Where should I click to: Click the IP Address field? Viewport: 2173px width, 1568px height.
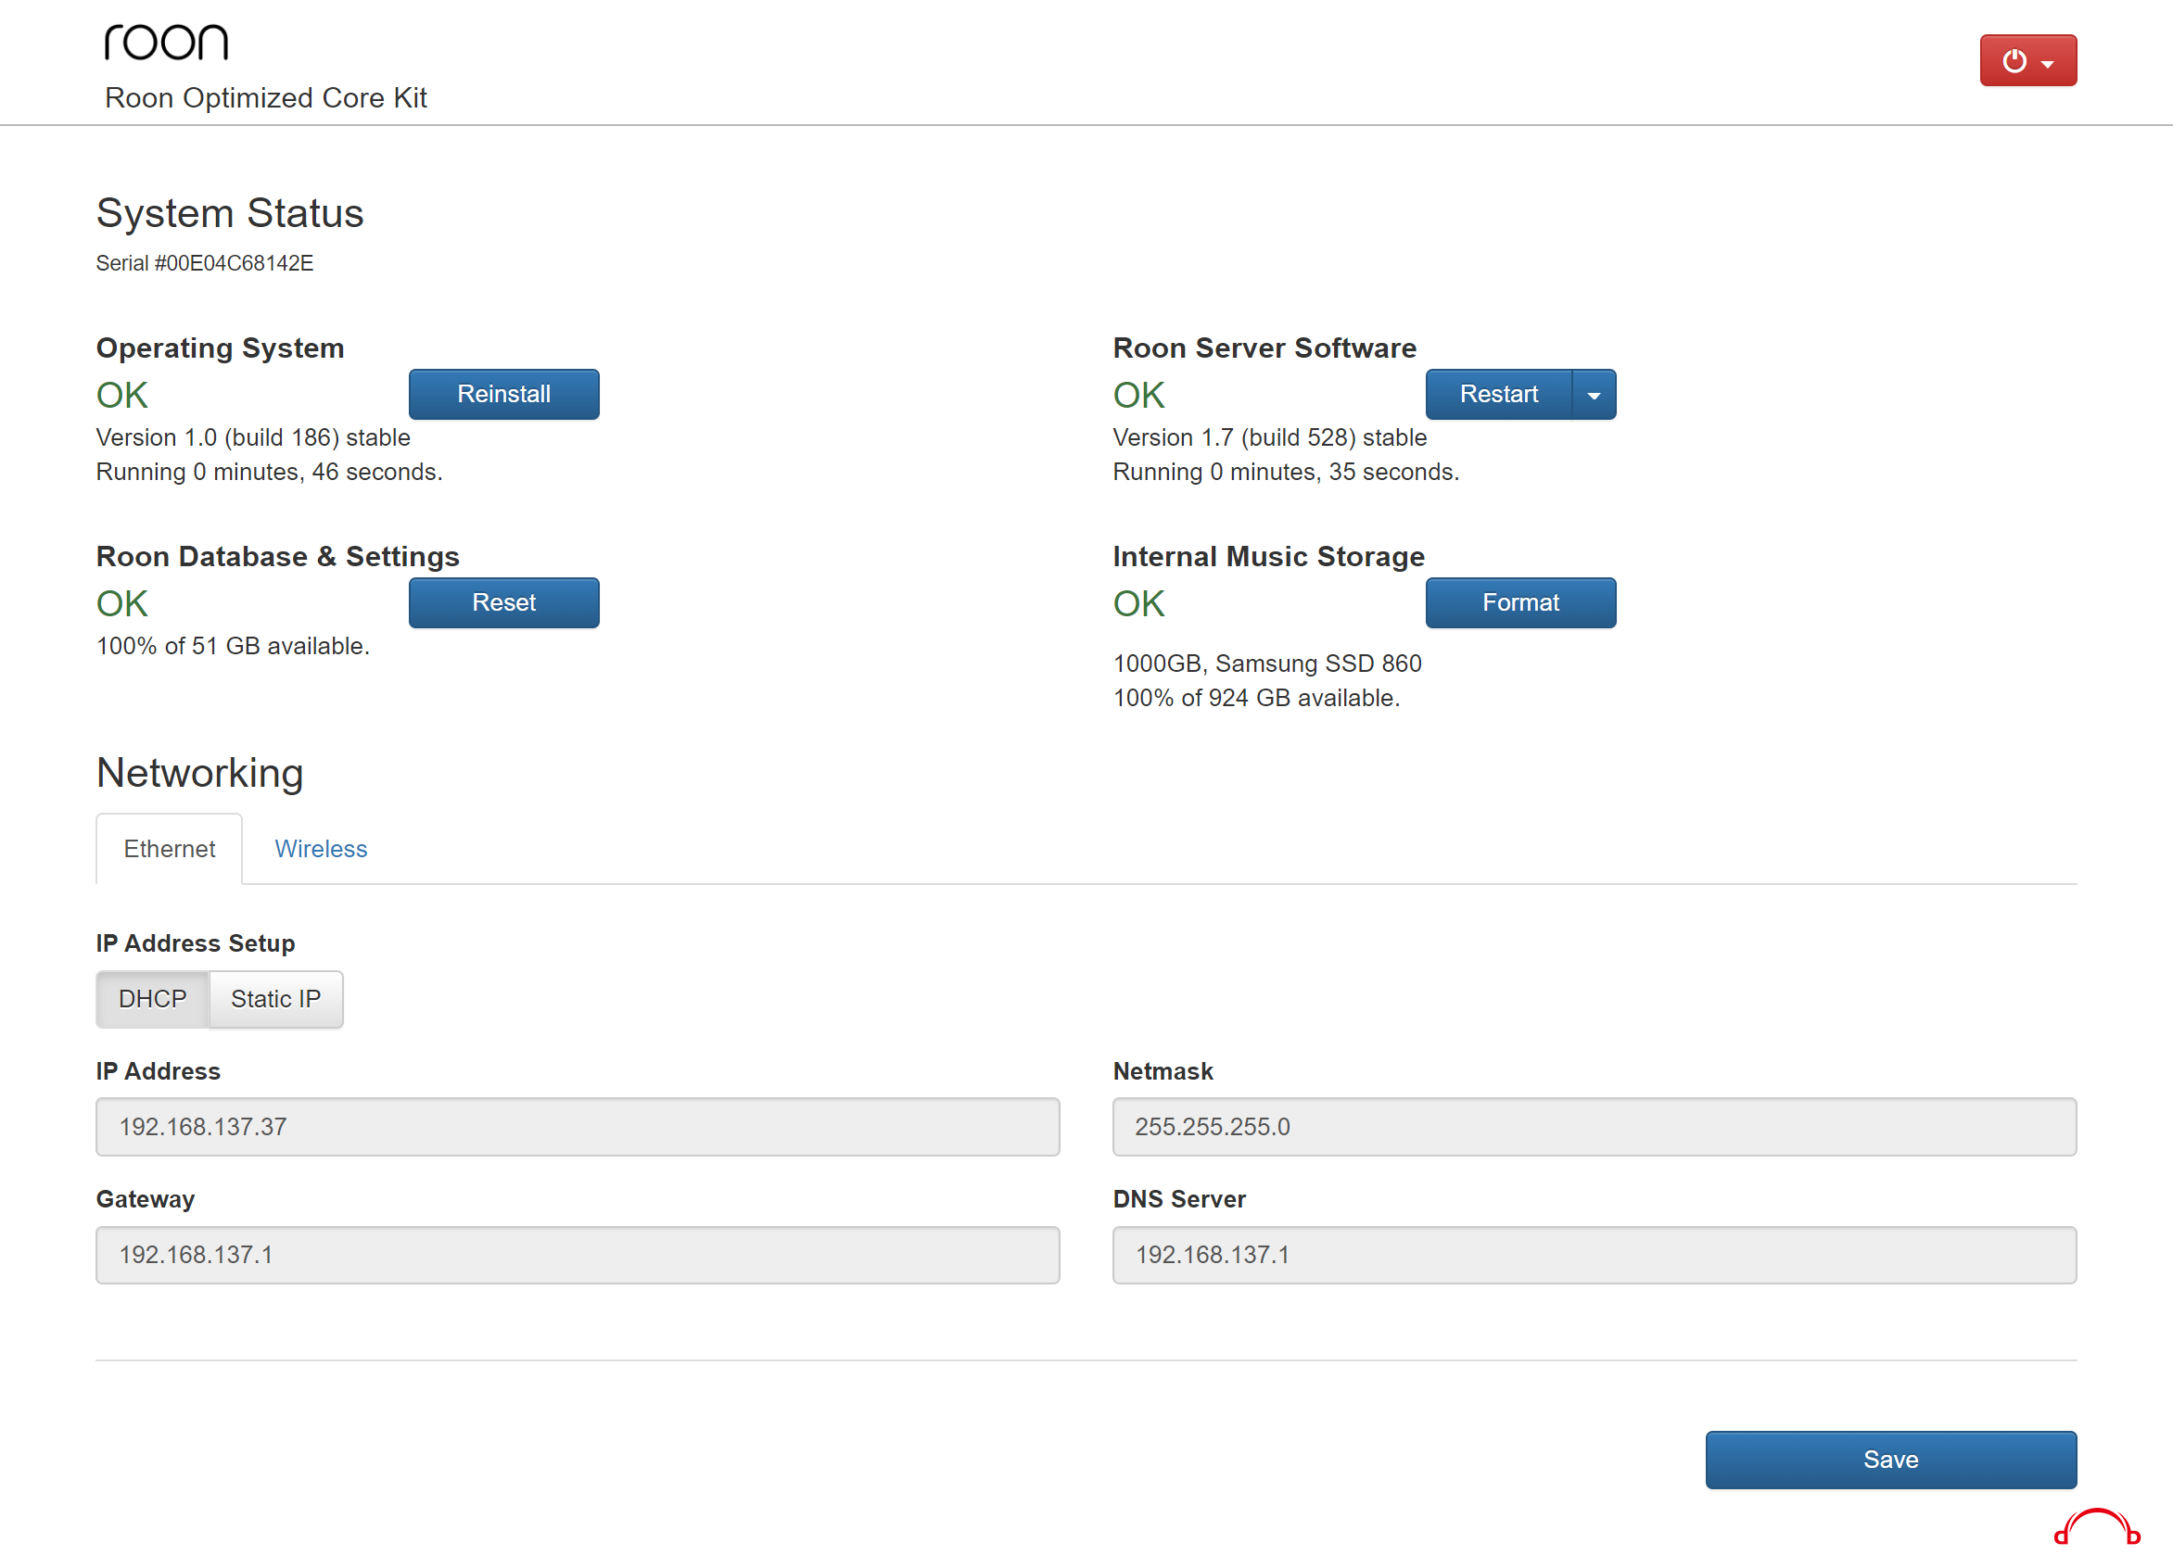(578, 1127)
